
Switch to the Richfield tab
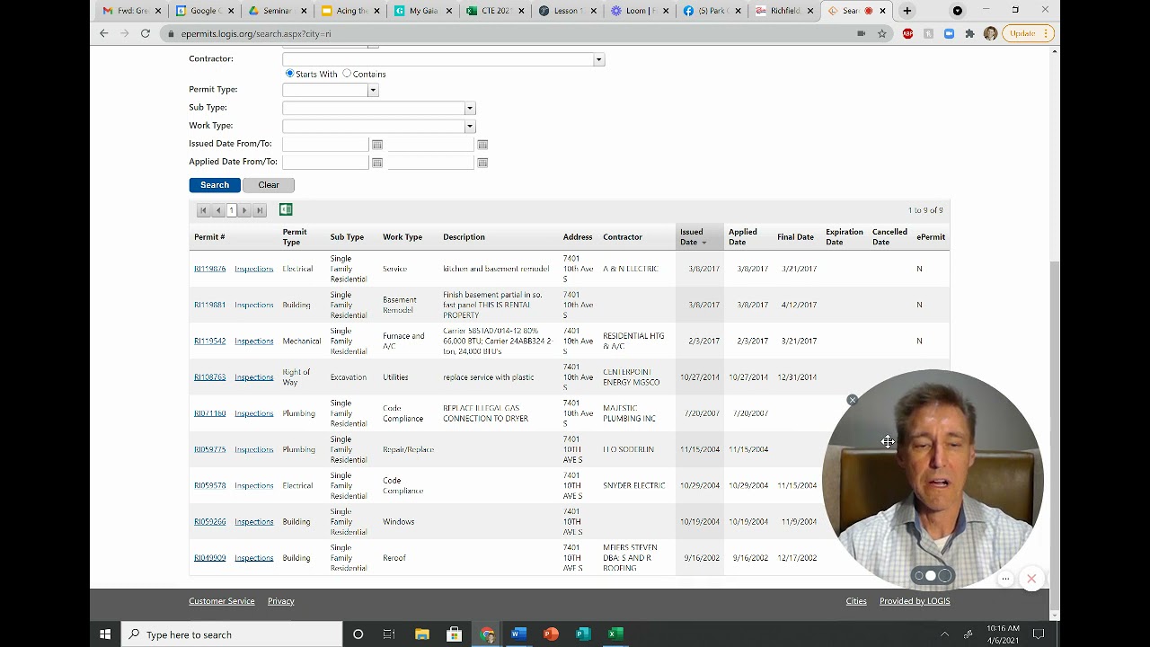point(785,11)
